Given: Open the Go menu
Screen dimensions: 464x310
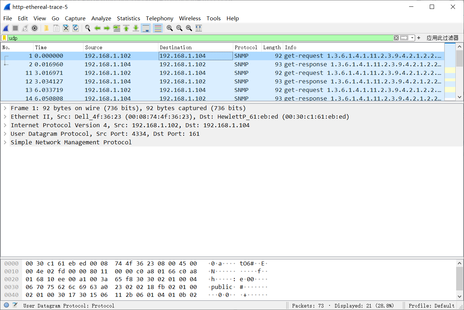Looking at the screenshot, I should (55, 18).
